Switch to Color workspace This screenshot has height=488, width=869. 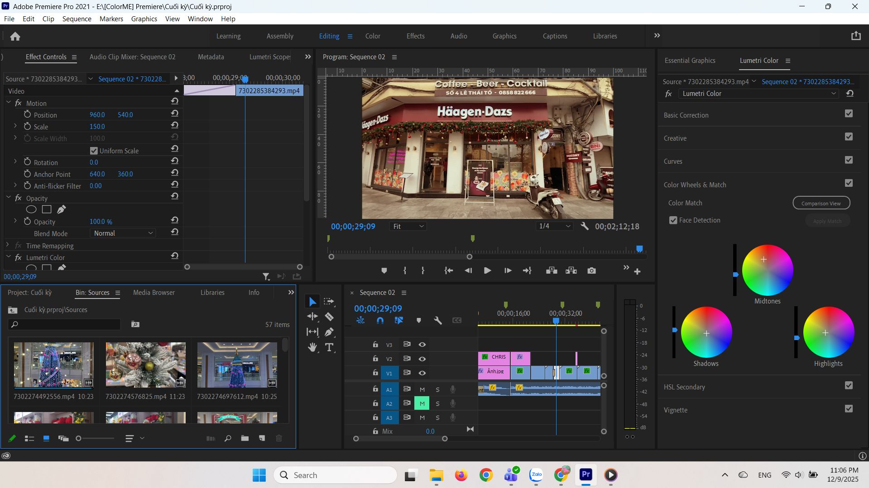(x=373, y=36)
